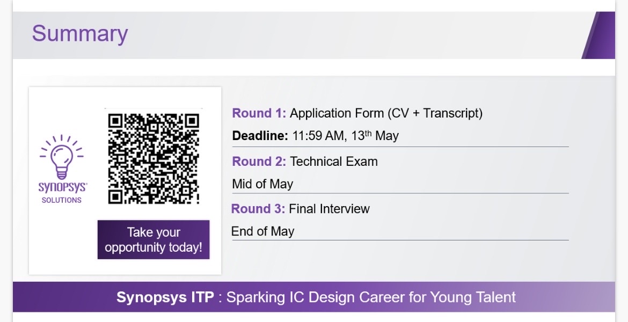Image resolution: width=628 pixels, height=322 pixels.
Task: Click the Synopsys lightbulb icon
Action: [62, 156]
